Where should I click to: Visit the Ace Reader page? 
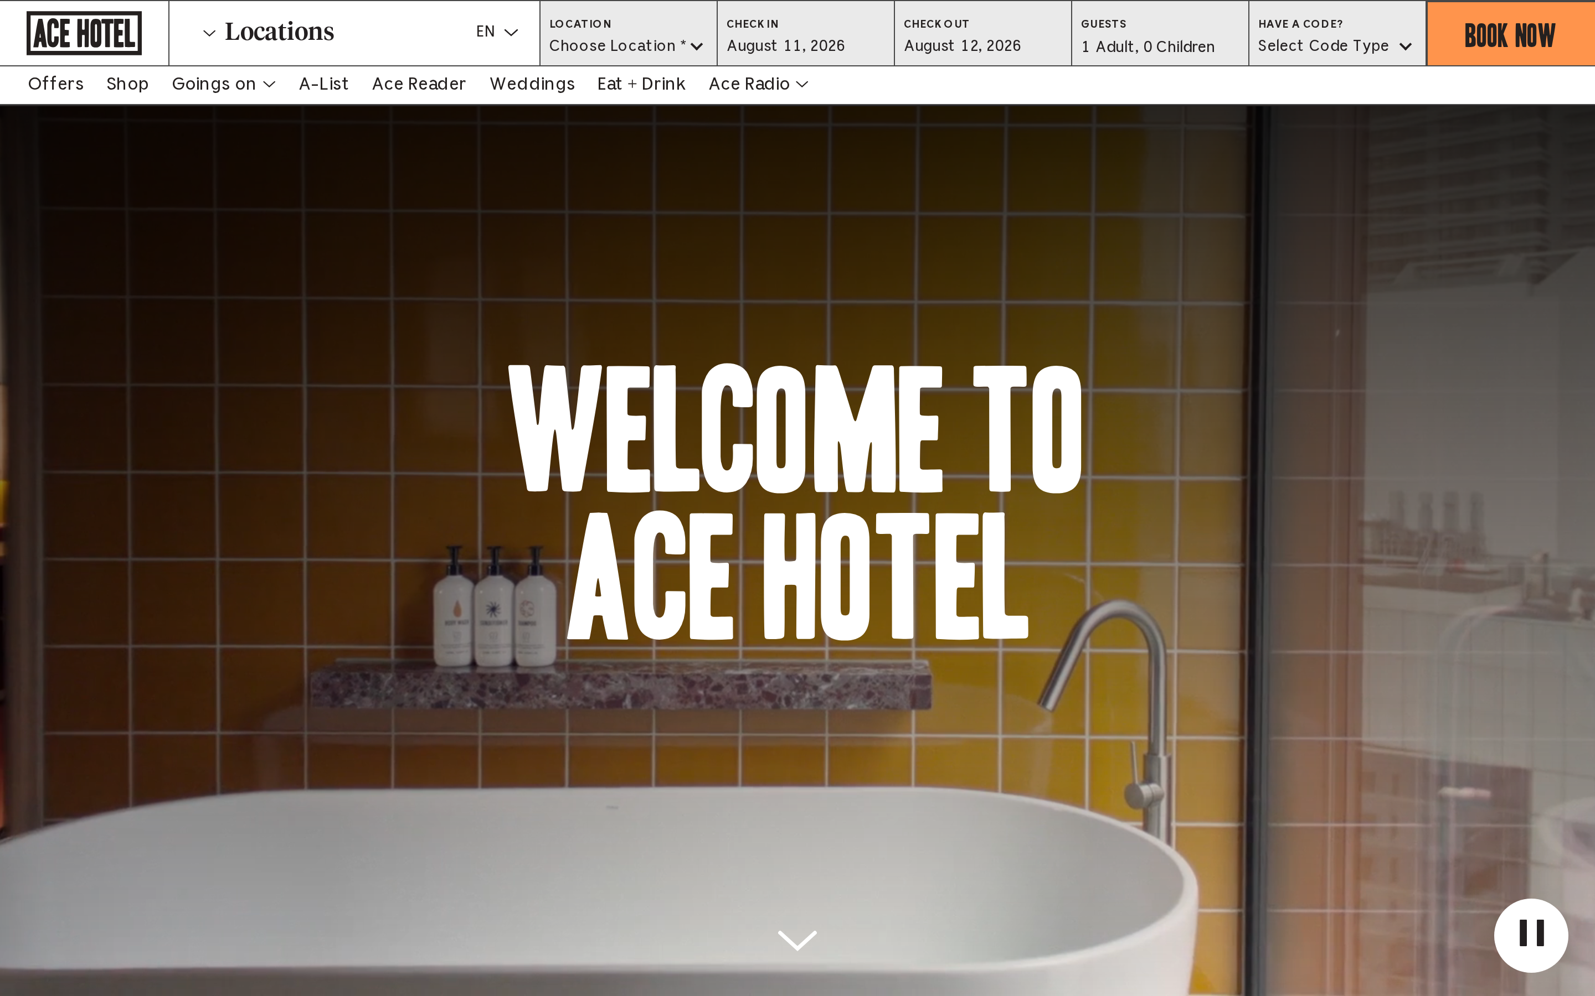click(x=419, y=84)
